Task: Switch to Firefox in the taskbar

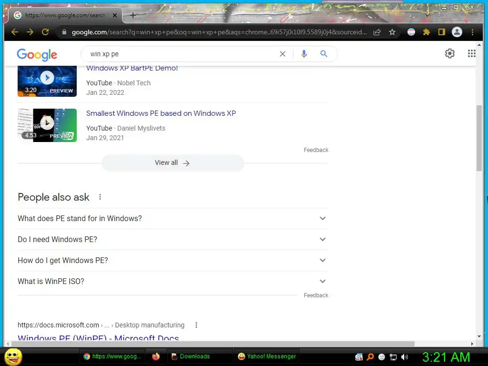Action: point(156,356)
